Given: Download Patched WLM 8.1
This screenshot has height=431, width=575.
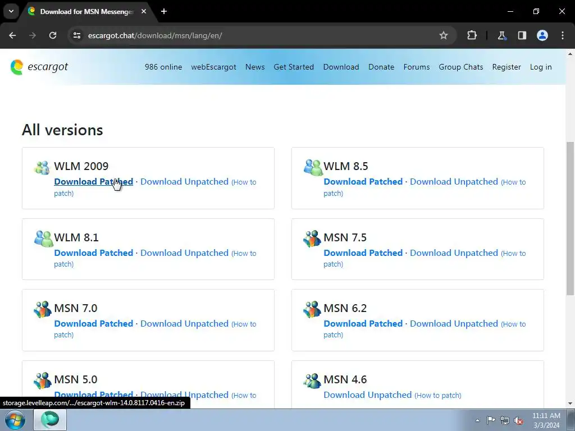Looking at the screenshot, I should click(94, 253).
